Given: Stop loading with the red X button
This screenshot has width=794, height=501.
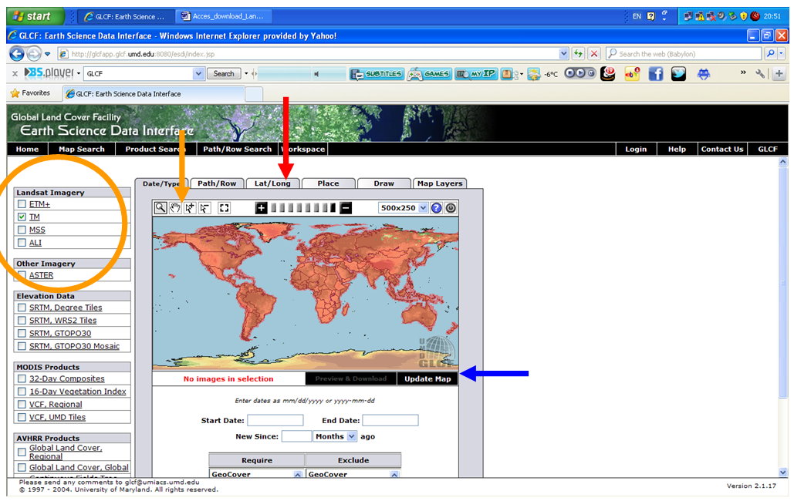Looking at the screenshot, I should click(x=594, y=54).
